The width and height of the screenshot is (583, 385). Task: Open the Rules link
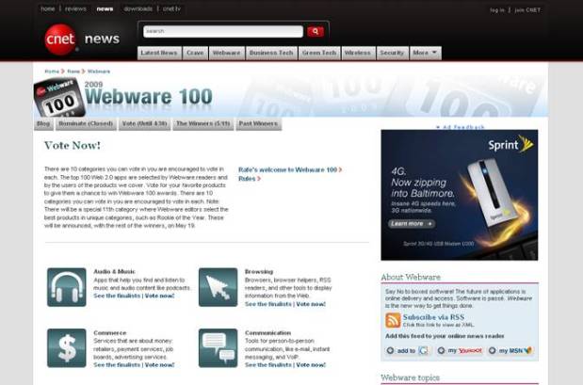click(x=249, y=179)
